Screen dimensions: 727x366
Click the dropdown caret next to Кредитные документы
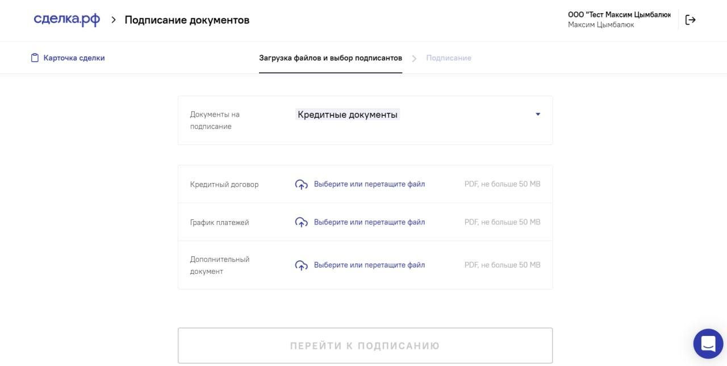point(537,114)
